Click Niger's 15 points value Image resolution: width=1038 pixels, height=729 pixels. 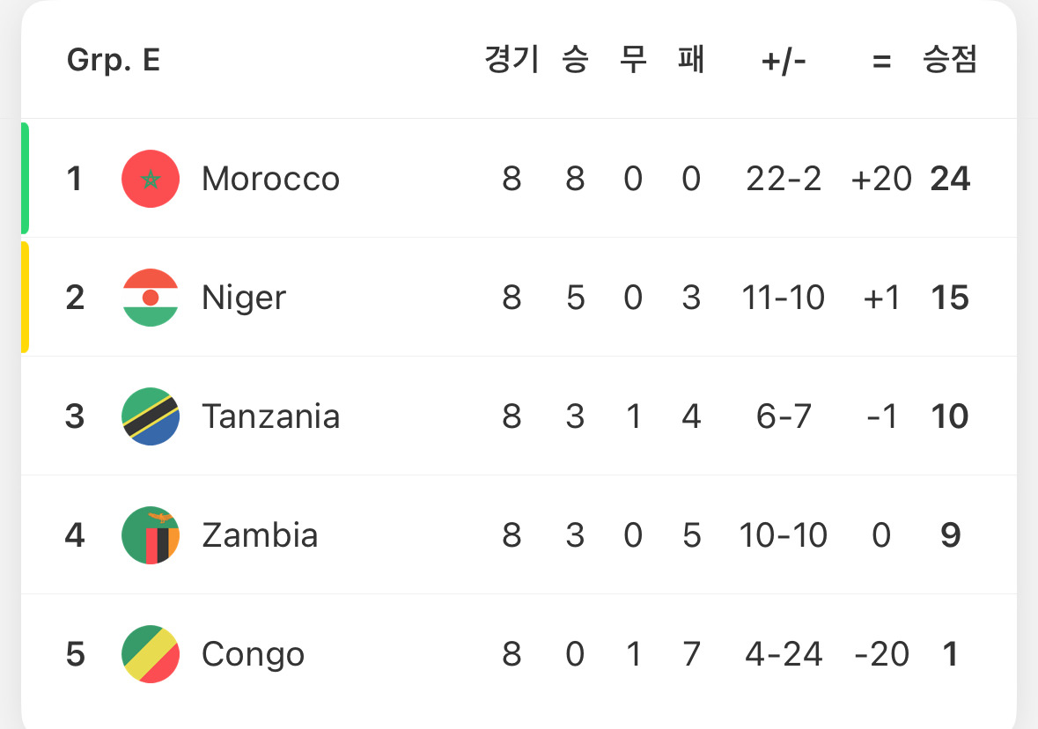[x=950, y=298]
